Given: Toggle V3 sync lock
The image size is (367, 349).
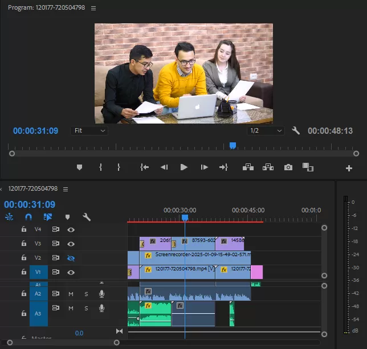Looking at the screenshot, I should tap(55, 244).
